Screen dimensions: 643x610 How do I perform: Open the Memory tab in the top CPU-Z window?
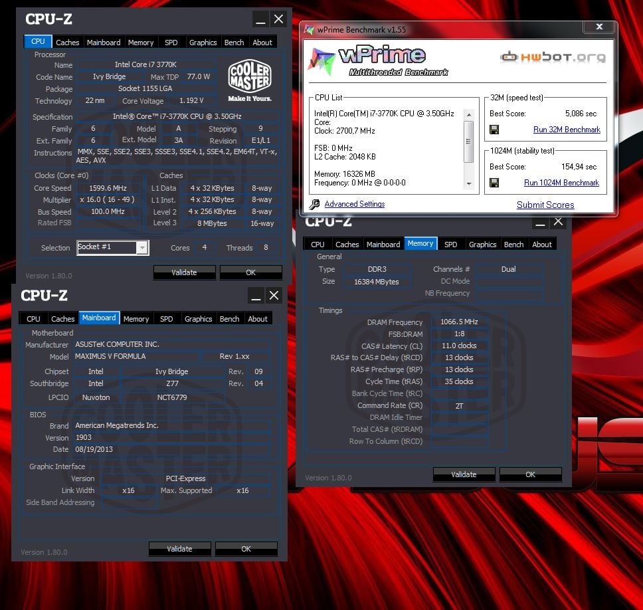[141, 43]
